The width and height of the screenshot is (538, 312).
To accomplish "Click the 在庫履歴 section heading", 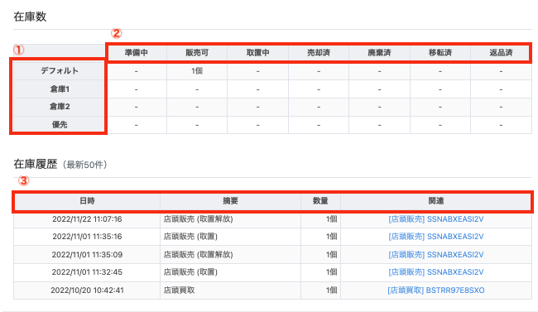I will point(36,164).
